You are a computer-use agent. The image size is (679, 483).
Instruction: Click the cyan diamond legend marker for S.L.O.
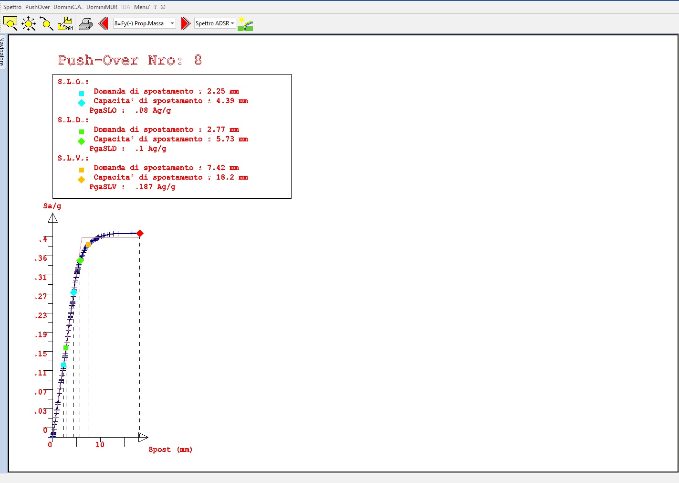click(x=82, y=103)
